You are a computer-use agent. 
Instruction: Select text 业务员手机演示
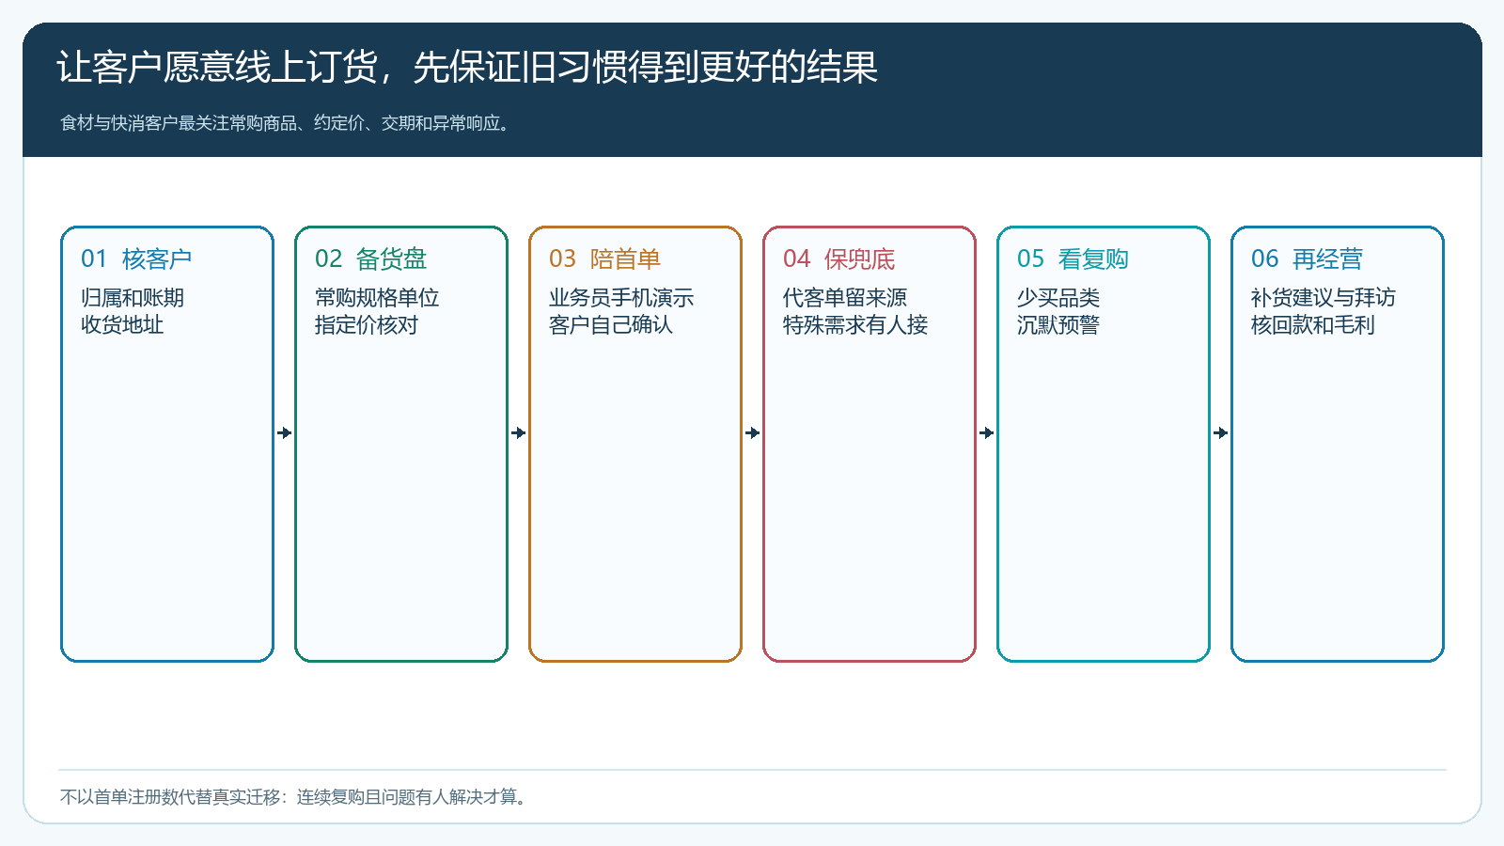tap(621, 297)
